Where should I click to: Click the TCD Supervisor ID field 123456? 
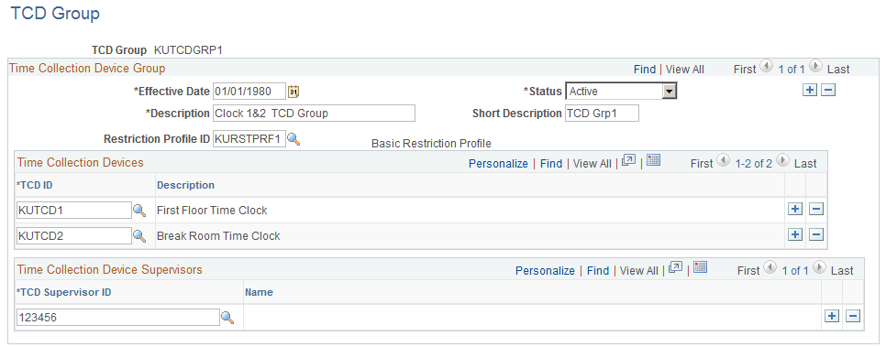tap(118, 318)
